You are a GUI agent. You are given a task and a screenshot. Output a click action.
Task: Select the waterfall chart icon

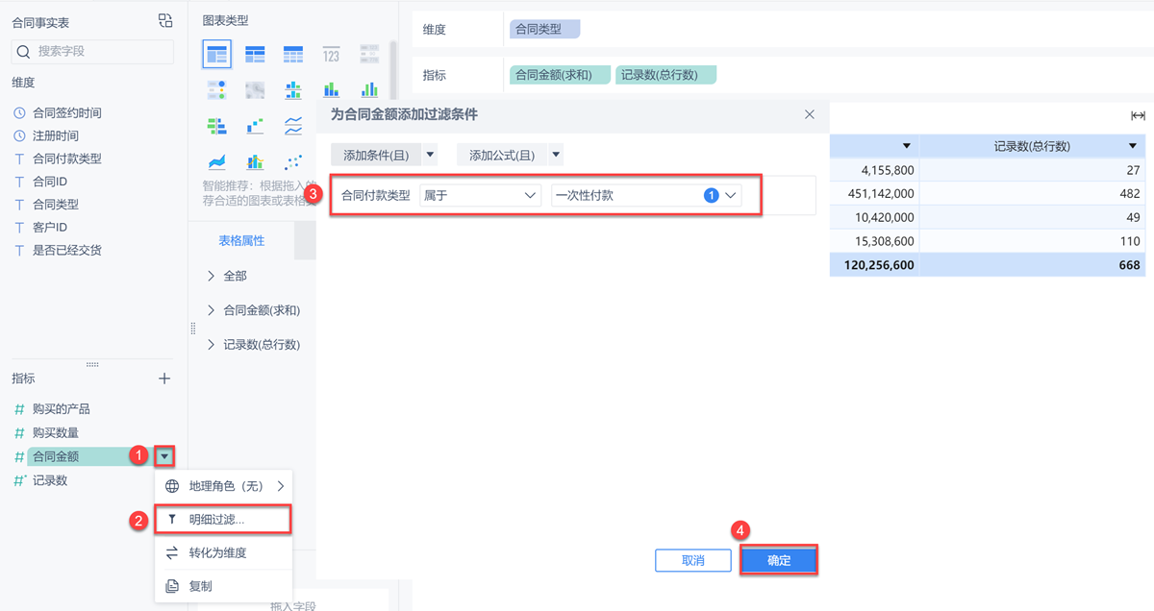tap(255, 126)
